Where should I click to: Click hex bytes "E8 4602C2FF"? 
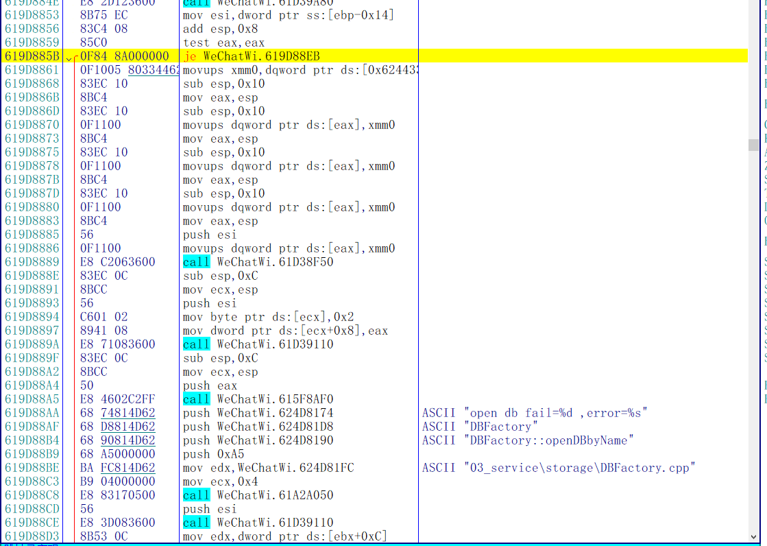click(x=117, y=399)
